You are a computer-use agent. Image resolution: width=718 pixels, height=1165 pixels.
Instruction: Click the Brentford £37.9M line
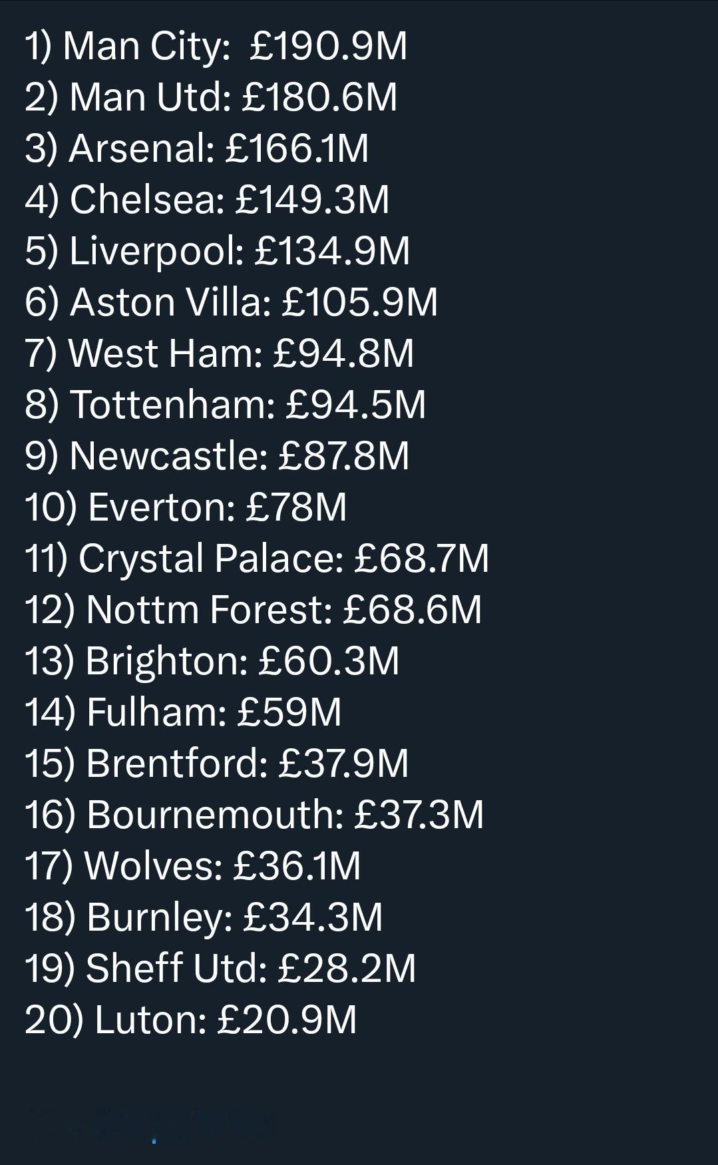click(x=217, y=764)
